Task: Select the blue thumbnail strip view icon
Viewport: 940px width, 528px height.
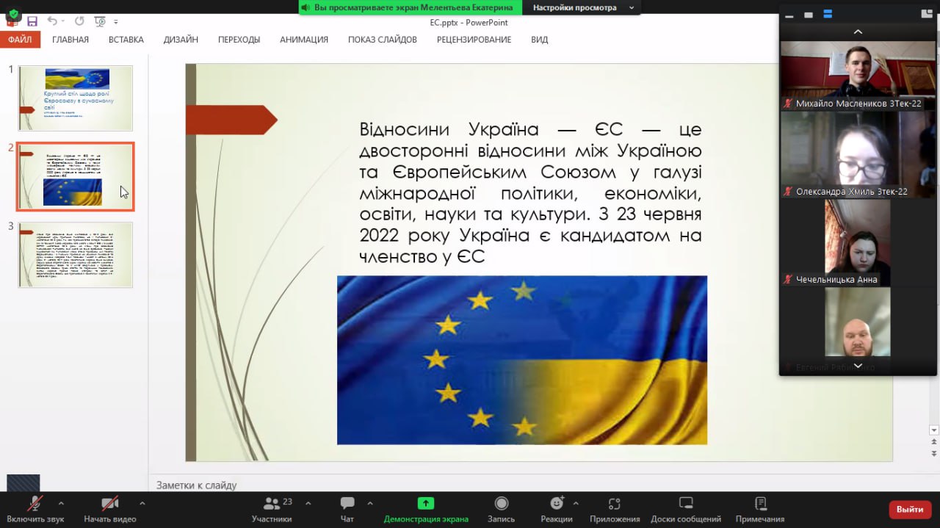Action: 828,15
